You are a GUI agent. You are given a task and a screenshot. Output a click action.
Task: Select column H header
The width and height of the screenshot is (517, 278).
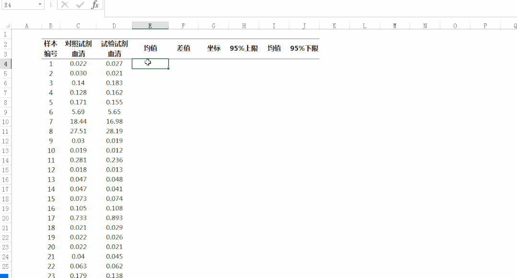244,26
